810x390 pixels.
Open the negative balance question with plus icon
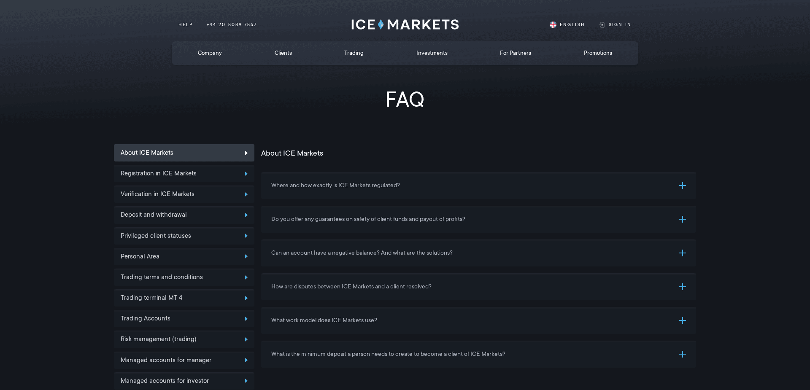point(683,253)
